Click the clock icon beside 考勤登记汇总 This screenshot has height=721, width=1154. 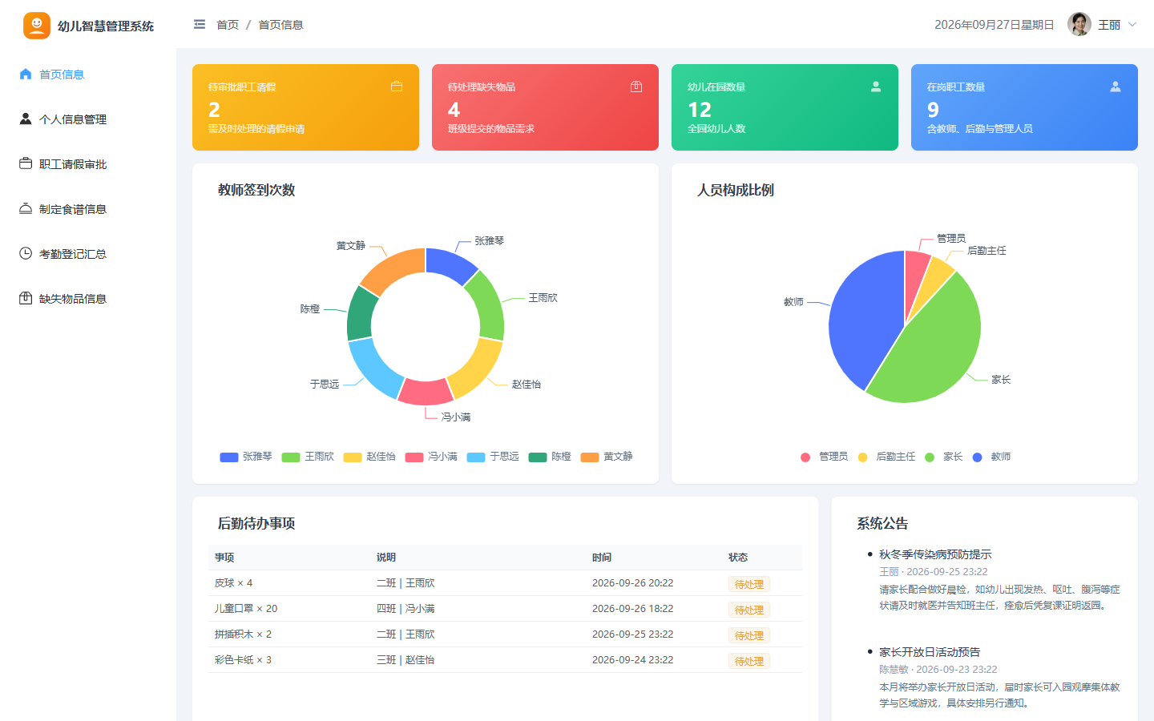pos(26,253)
